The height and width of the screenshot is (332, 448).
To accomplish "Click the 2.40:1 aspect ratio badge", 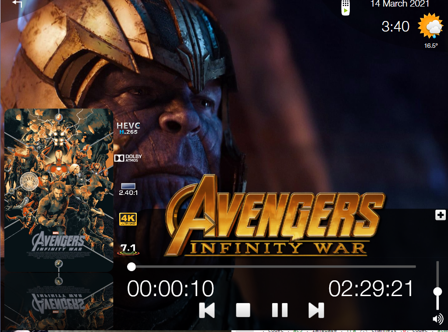I will [128, 190].
